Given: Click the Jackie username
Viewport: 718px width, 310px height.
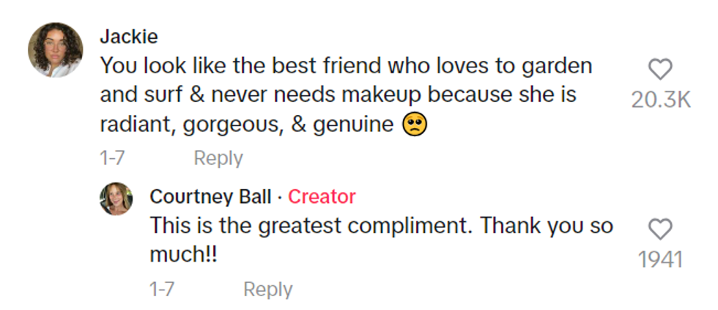Looking at the screenshot, I should pos(128,37).
